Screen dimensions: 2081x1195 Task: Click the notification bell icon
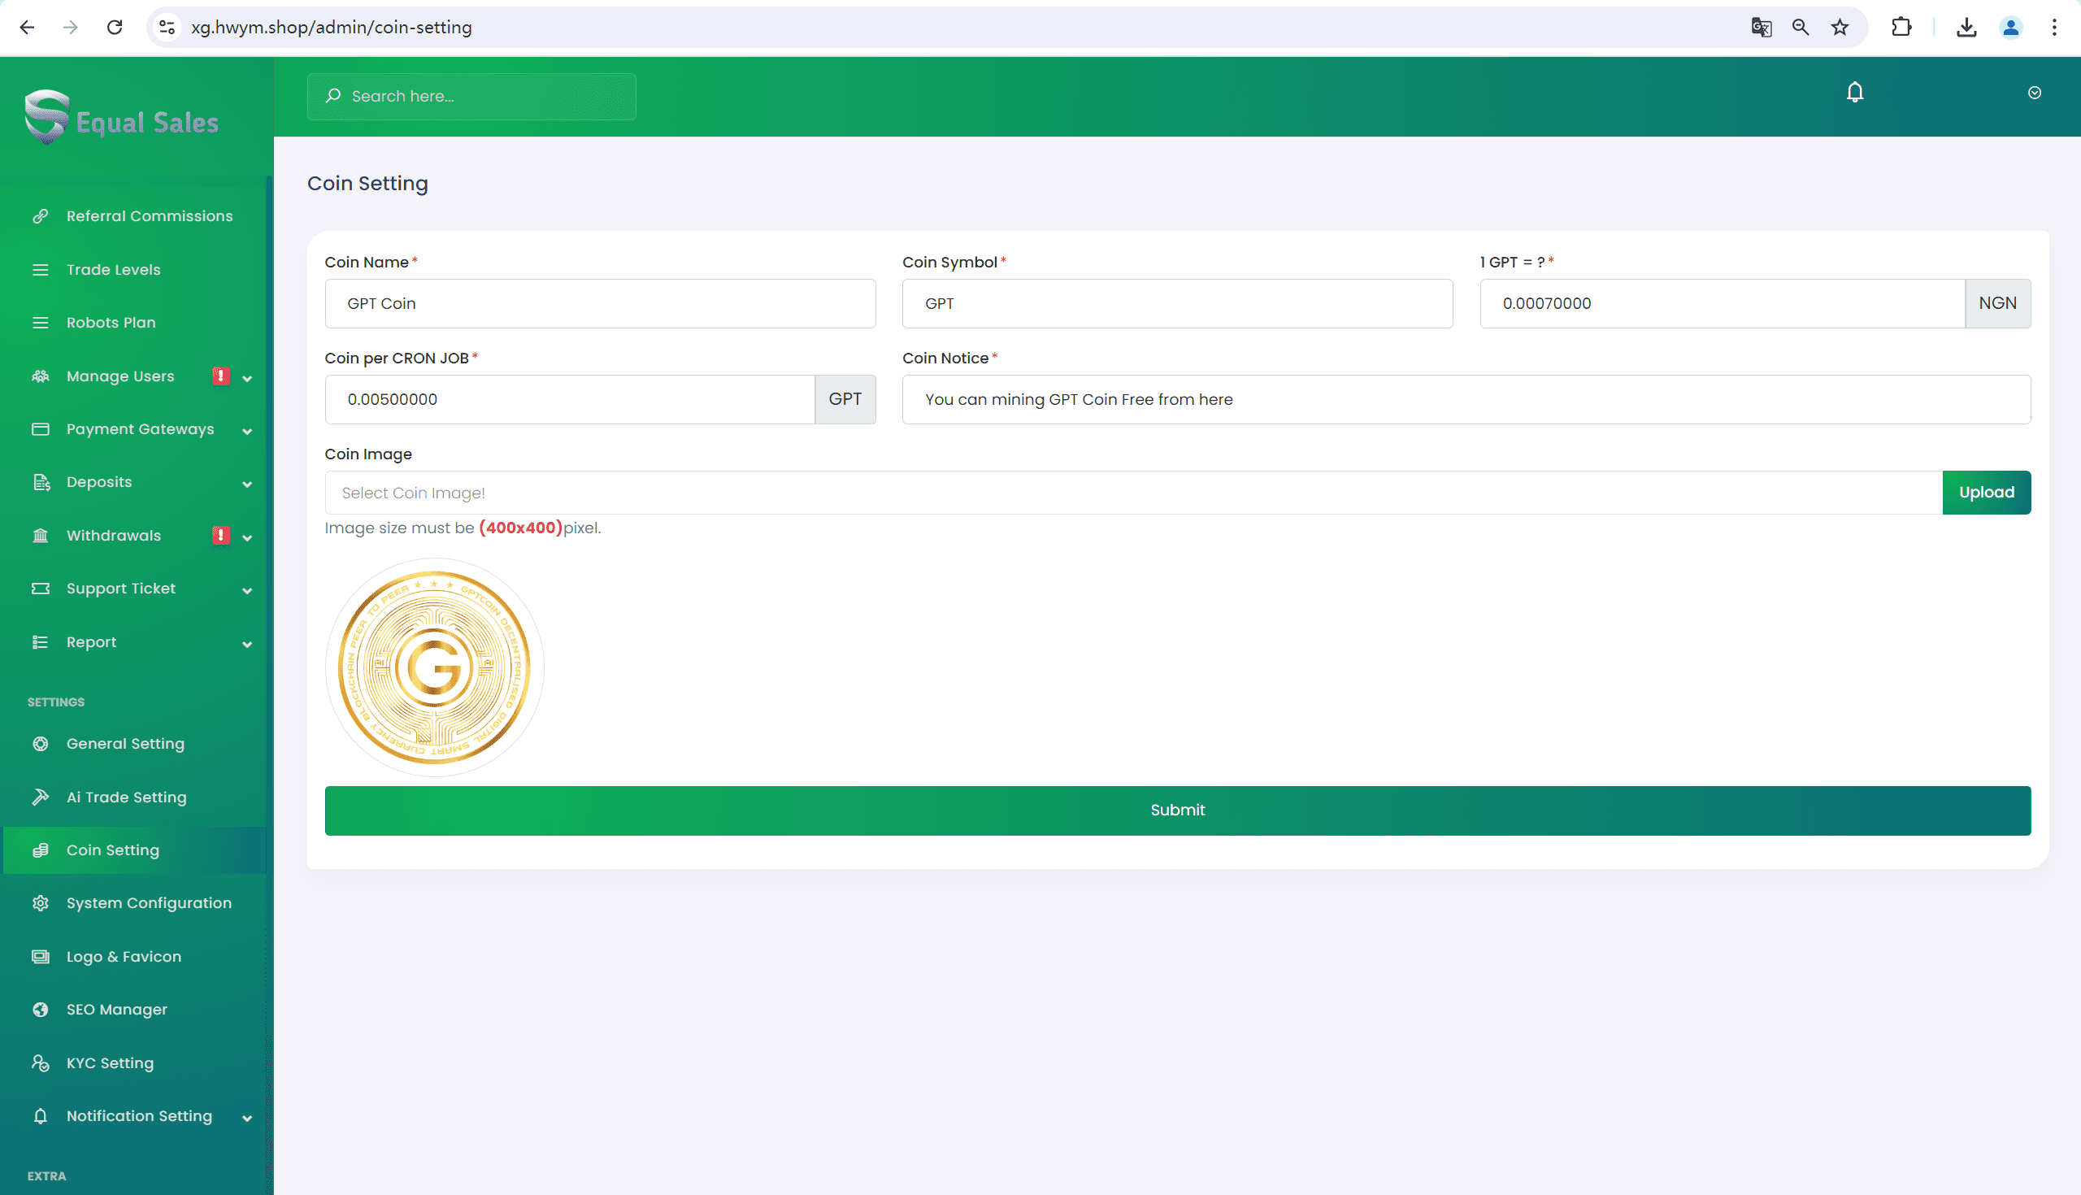pos(1854,92)
